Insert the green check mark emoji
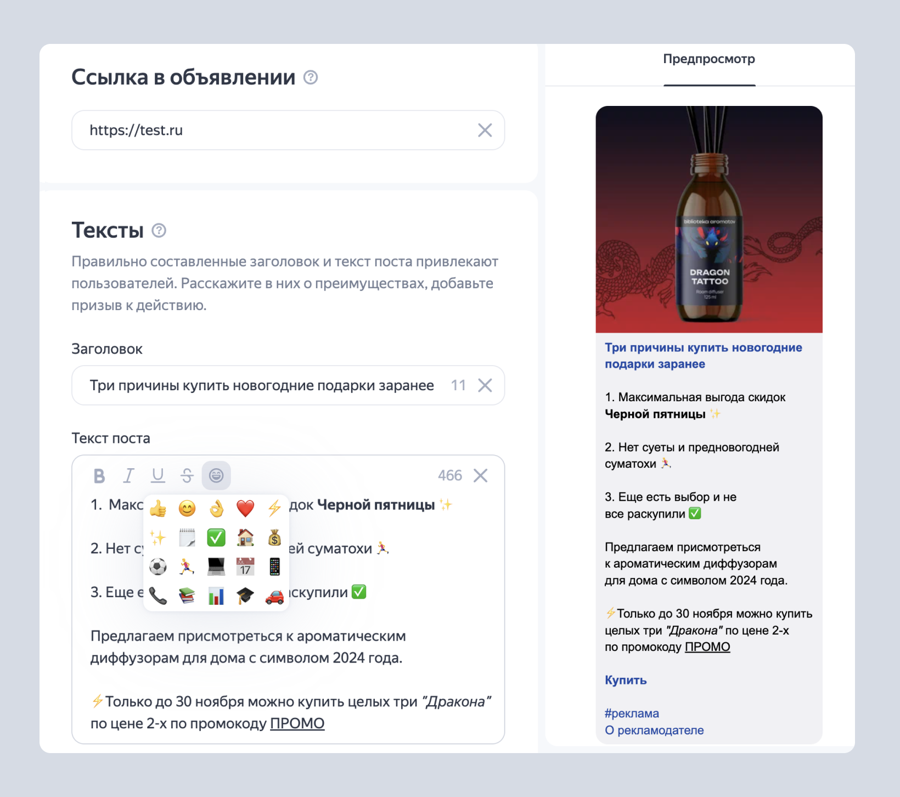 216,538
